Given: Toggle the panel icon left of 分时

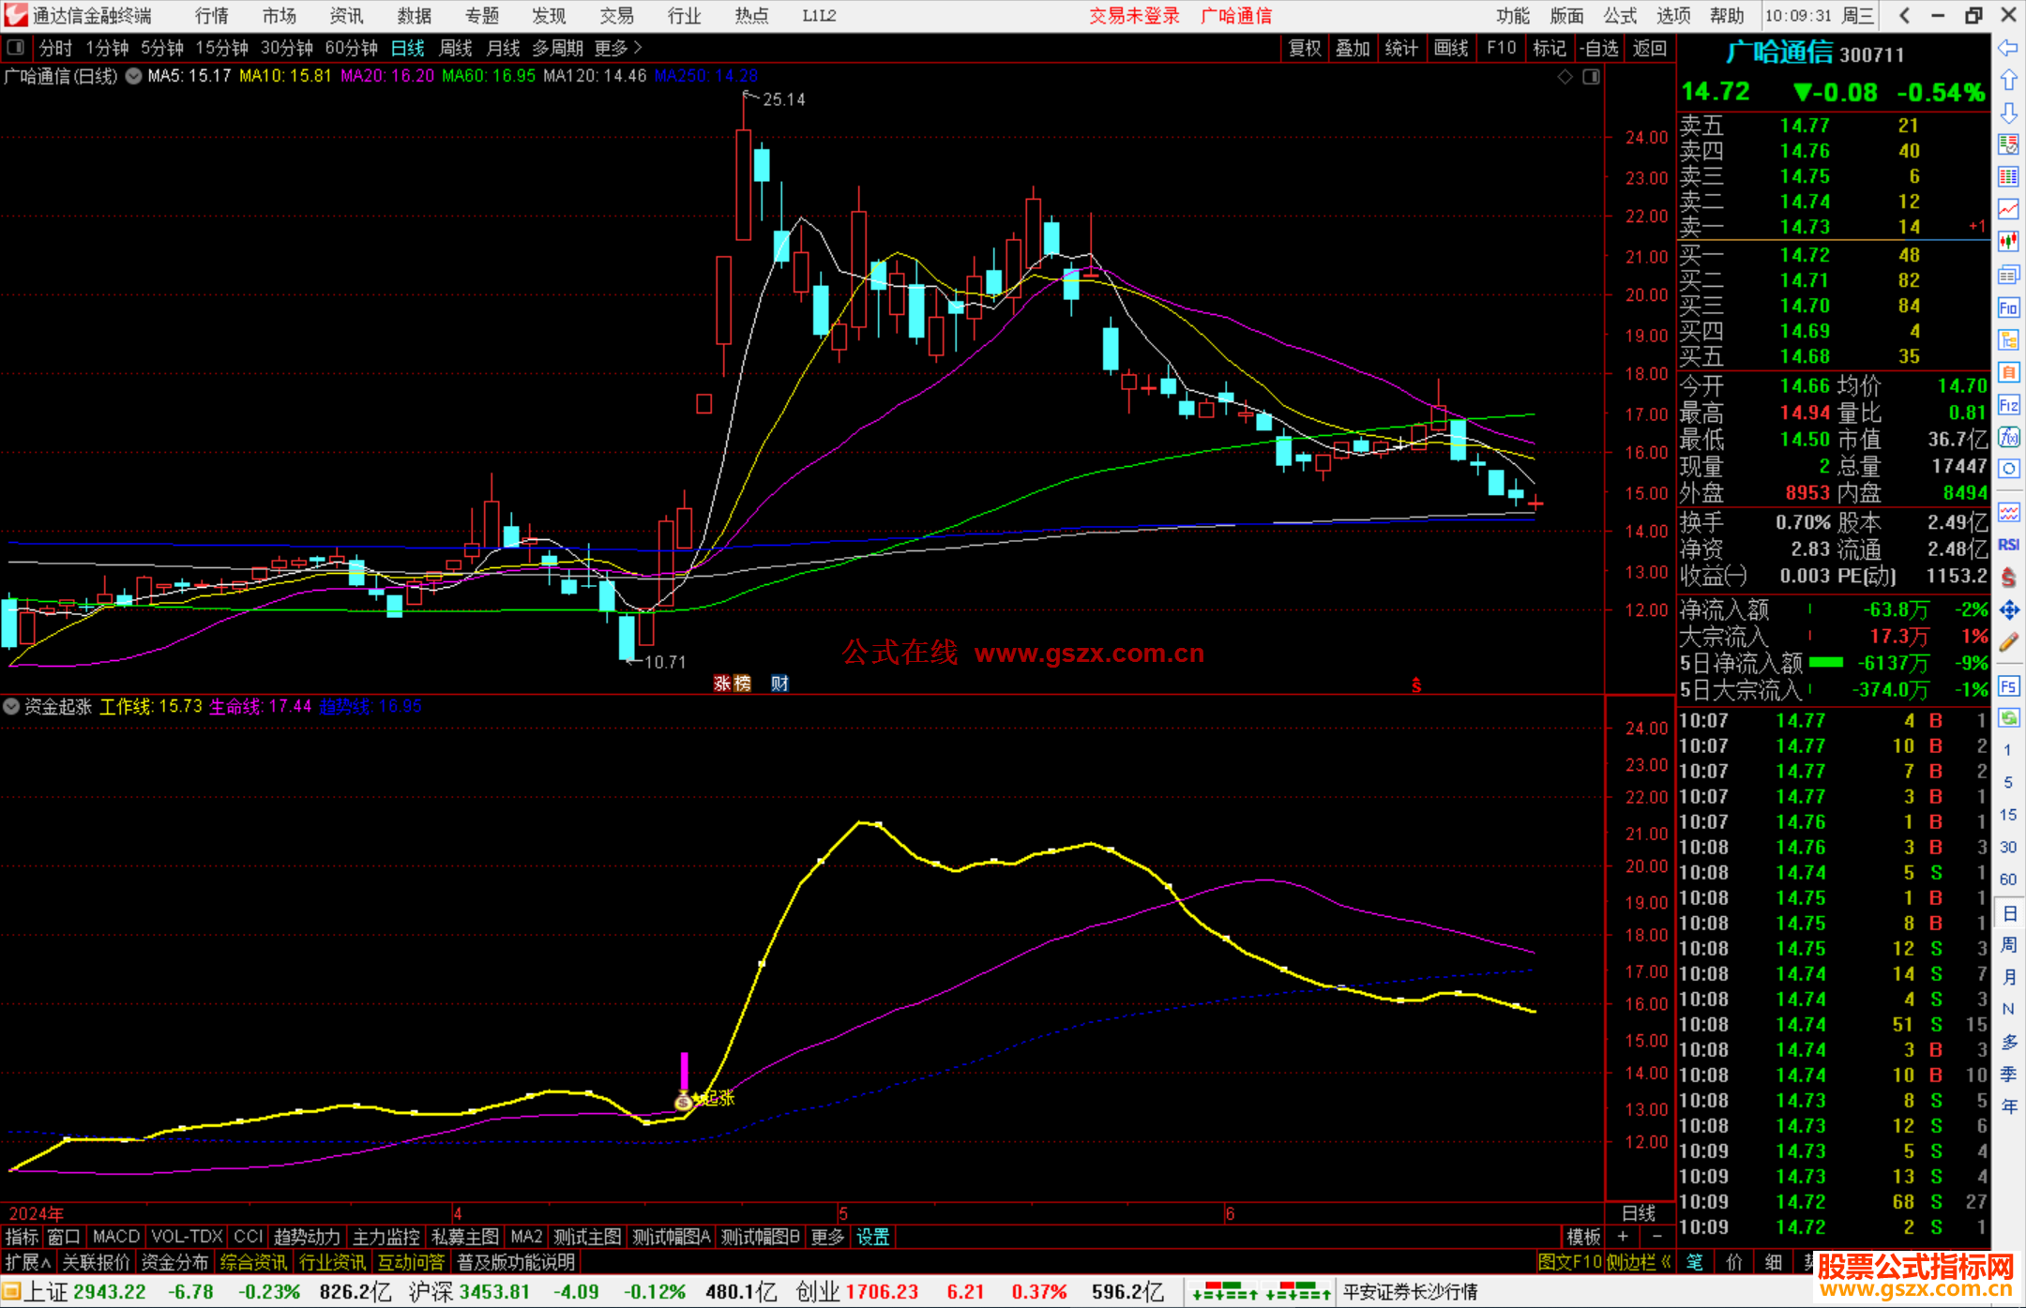Looking at the screenshot, I should [x=16, y=48].
